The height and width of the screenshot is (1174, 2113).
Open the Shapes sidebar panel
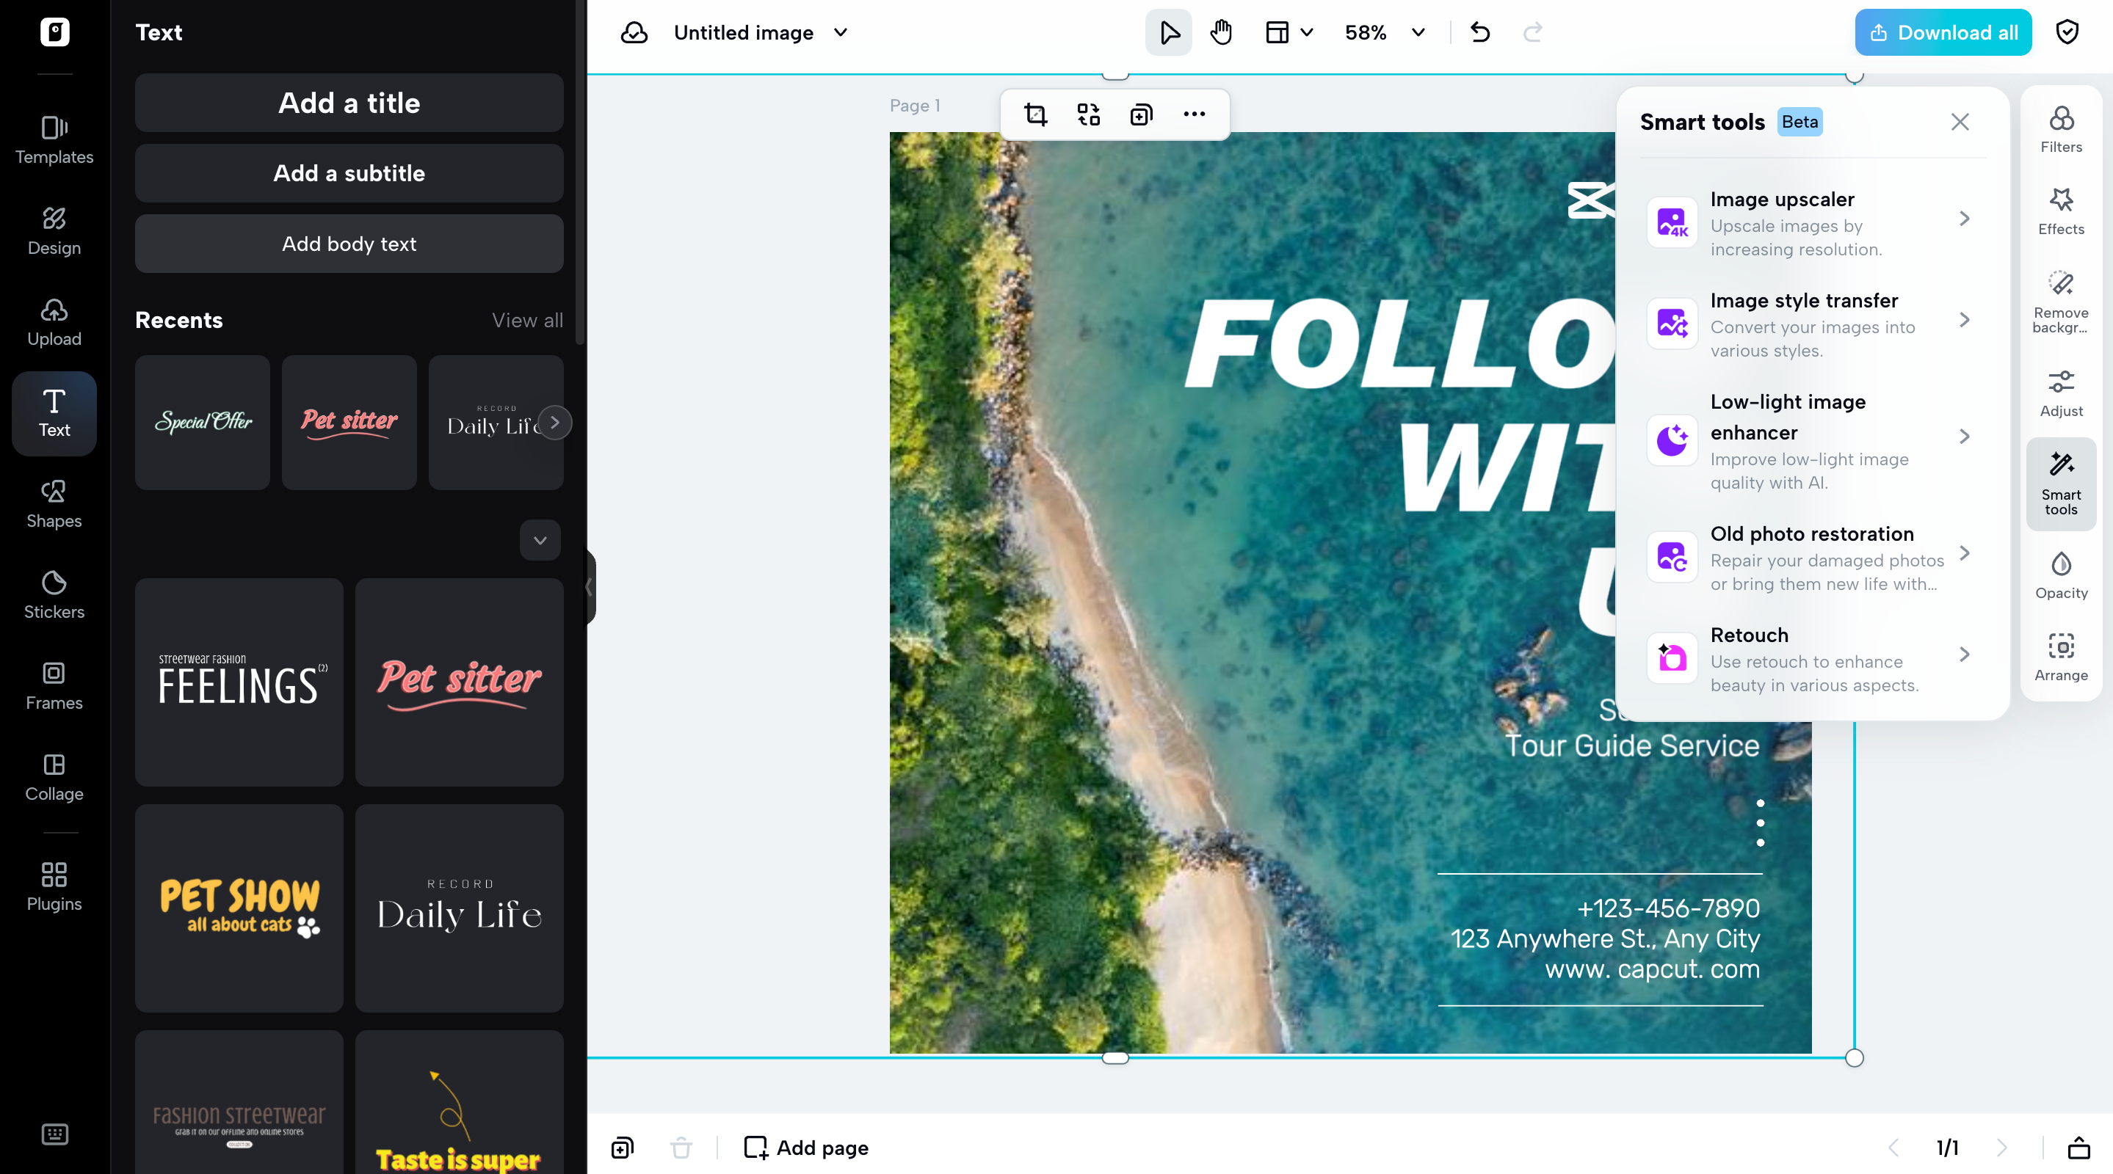click(54, 504)
